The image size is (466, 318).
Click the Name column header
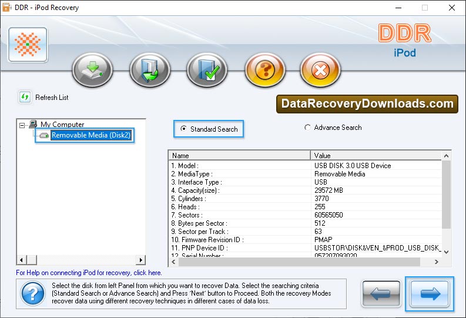(240, 155)
